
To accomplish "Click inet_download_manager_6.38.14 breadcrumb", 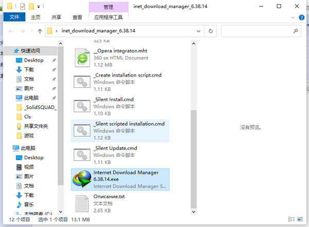I will pos(98,31).
